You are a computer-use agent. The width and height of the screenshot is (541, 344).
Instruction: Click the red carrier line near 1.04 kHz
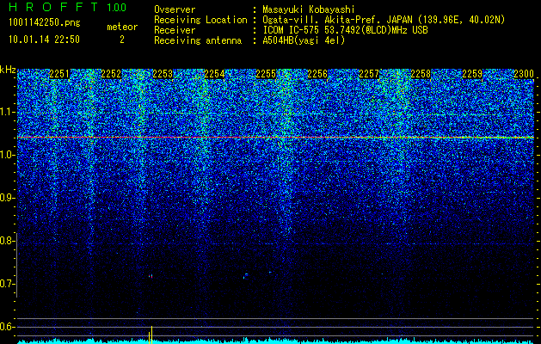tap(275, 138)
